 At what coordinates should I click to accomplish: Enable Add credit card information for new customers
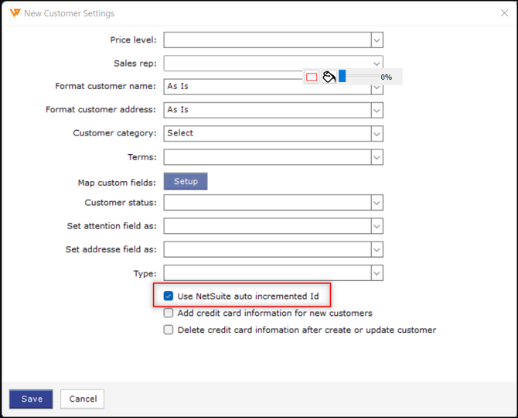click(x=169, y=313)
